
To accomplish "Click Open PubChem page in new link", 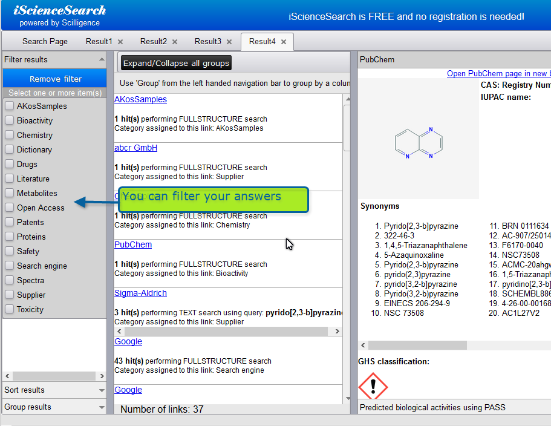I will tap(498, 73).
